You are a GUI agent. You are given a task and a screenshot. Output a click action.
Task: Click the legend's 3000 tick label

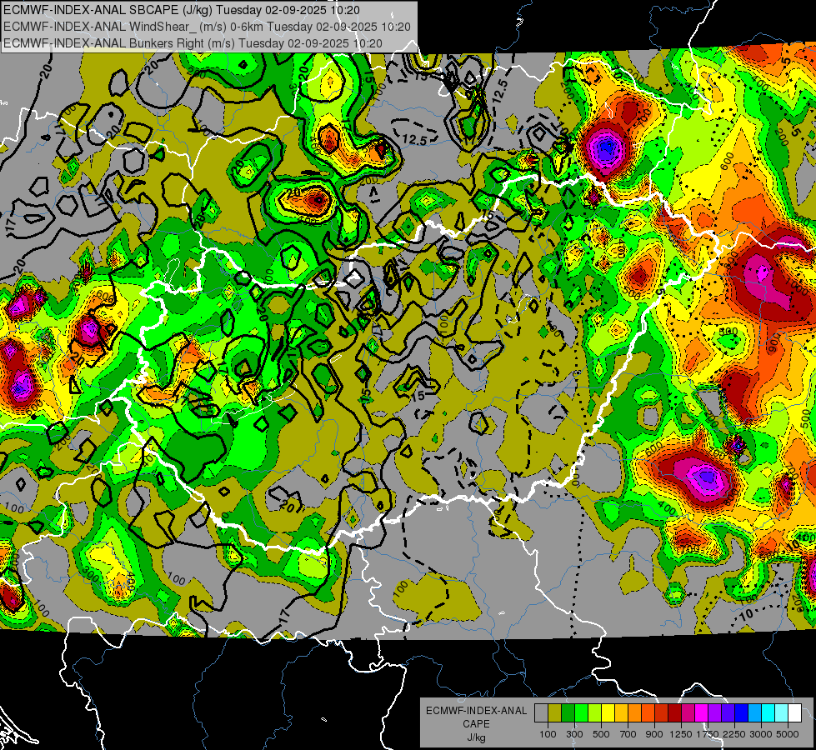pyautogui.click(x=761, y=734)
